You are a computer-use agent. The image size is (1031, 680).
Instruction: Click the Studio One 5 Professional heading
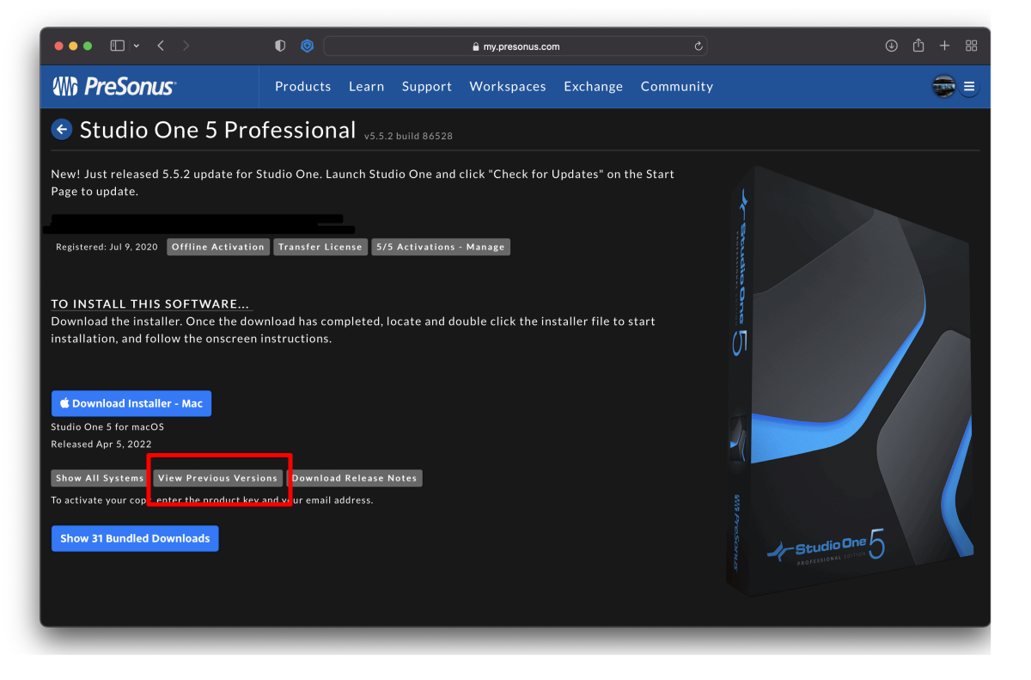(x=217, y=130)
